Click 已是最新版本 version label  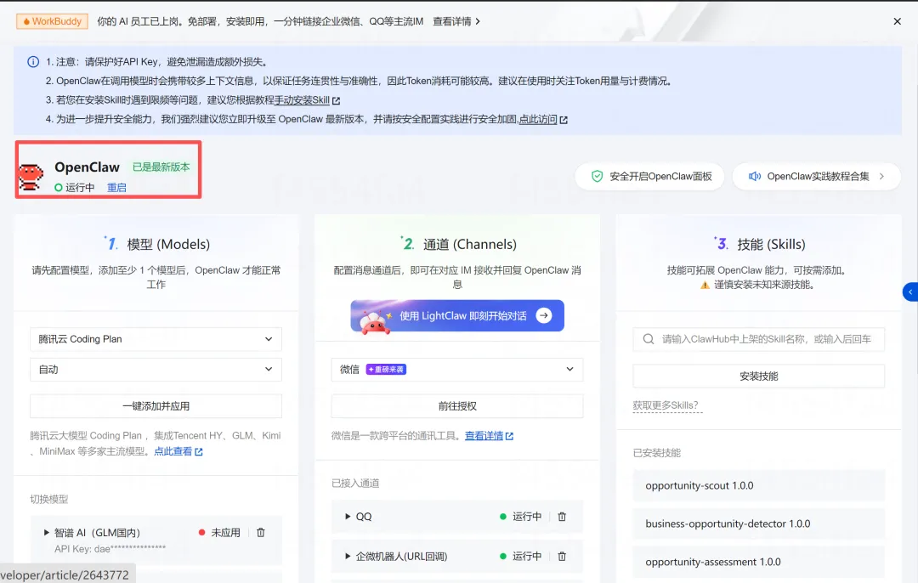coord(161,167)
